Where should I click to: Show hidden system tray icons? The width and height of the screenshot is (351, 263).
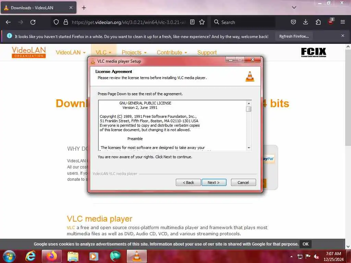point(291,256)
